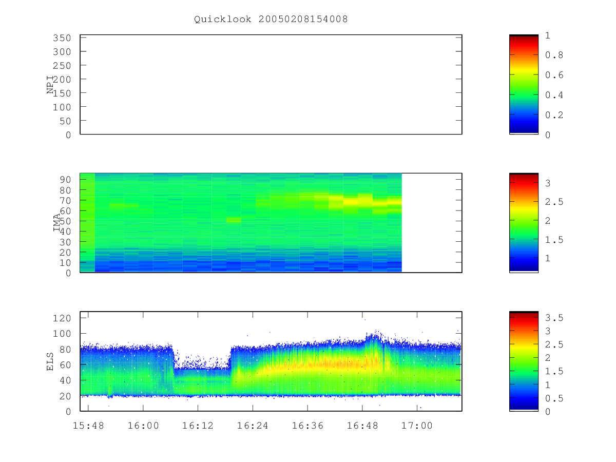This screenshot has height=462, width=616.
Task: Click inside the empty NPI plot panel
Action: pyautogui.click(x=271, y=85)
